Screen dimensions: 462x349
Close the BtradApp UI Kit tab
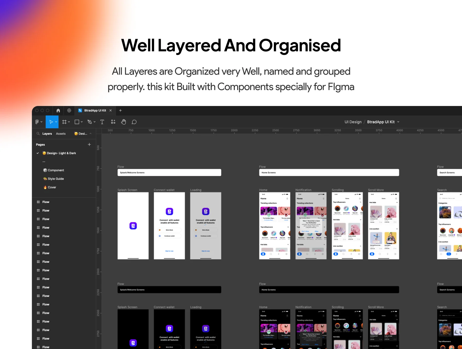(x=111, y=110)
